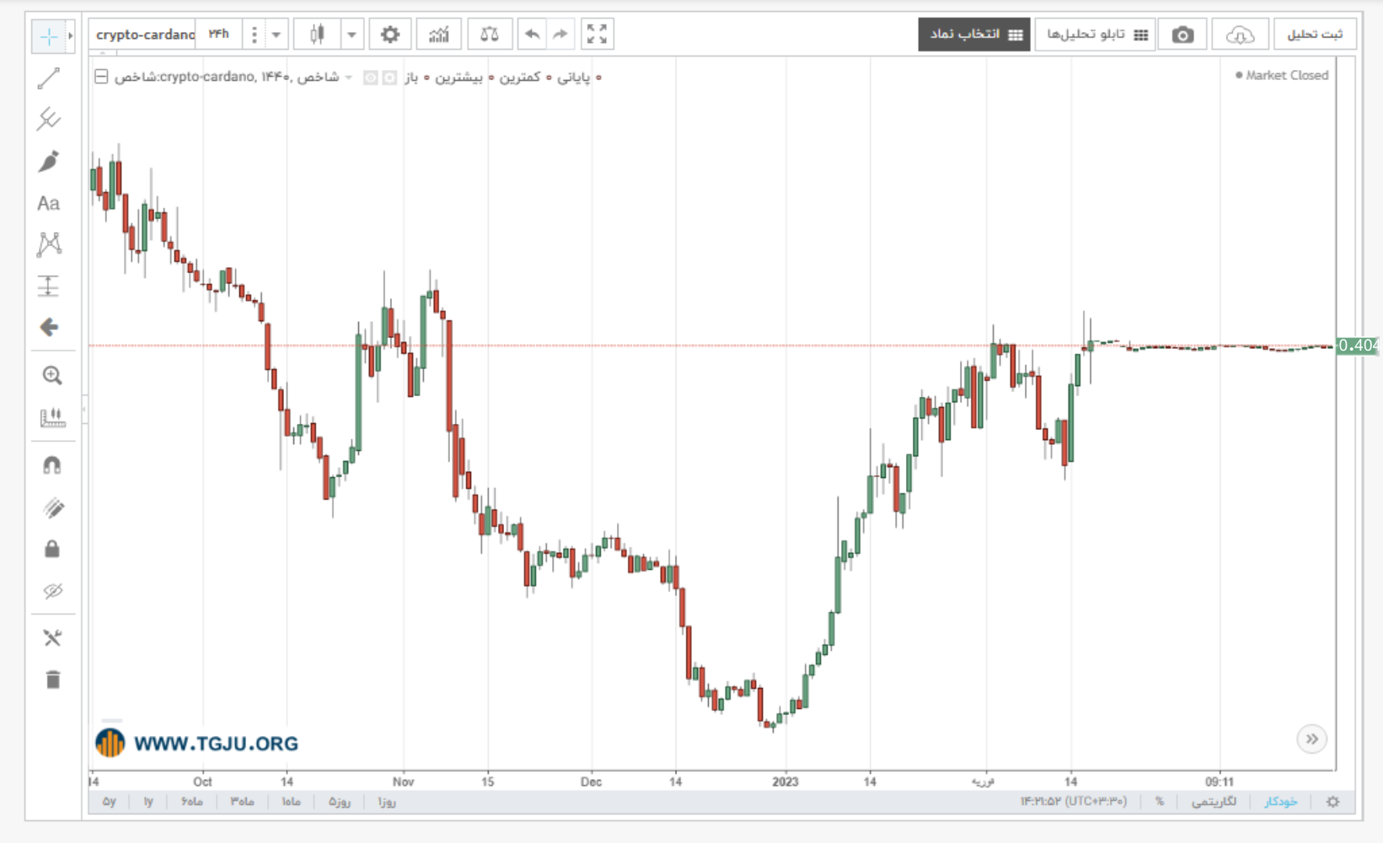Toggle fullscreen mode icon
This screenshot has height=843, width=1383.
point(597,35)
